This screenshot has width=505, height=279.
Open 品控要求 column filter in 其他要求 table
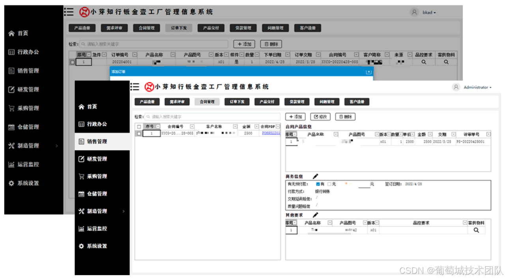(464, 223)
